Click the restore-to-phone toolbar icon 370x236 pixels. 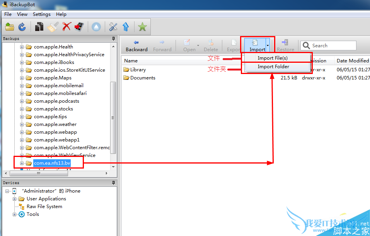pos(79,27)
